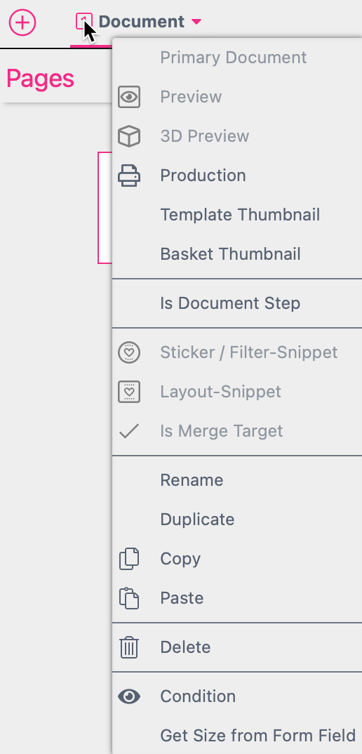Select Get Size from Form Field
Viewport: 362px width, 754px height.
coord(257,735)
